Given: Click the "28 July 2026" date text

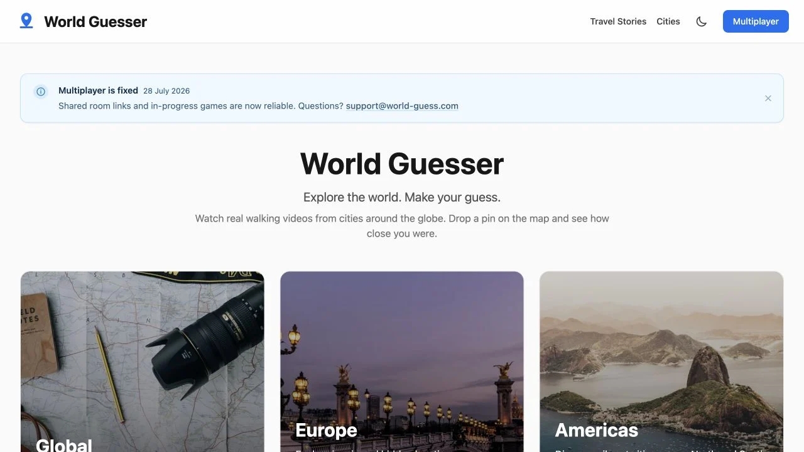Looking at the screenshot, I should pyautogui.click(x=166, y=91).
